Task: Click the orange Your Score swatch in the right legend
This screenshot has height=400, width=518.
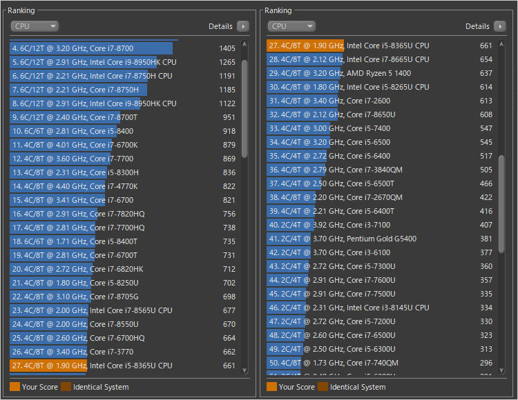Action: tap(272, 387)
